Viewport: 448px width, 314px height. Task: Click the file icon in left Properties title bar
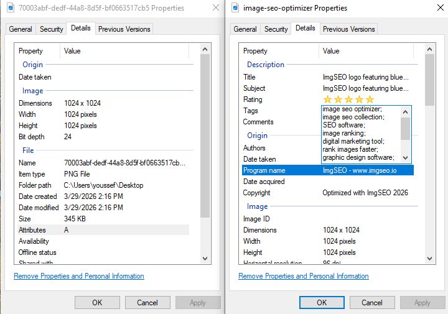[11, 7]
